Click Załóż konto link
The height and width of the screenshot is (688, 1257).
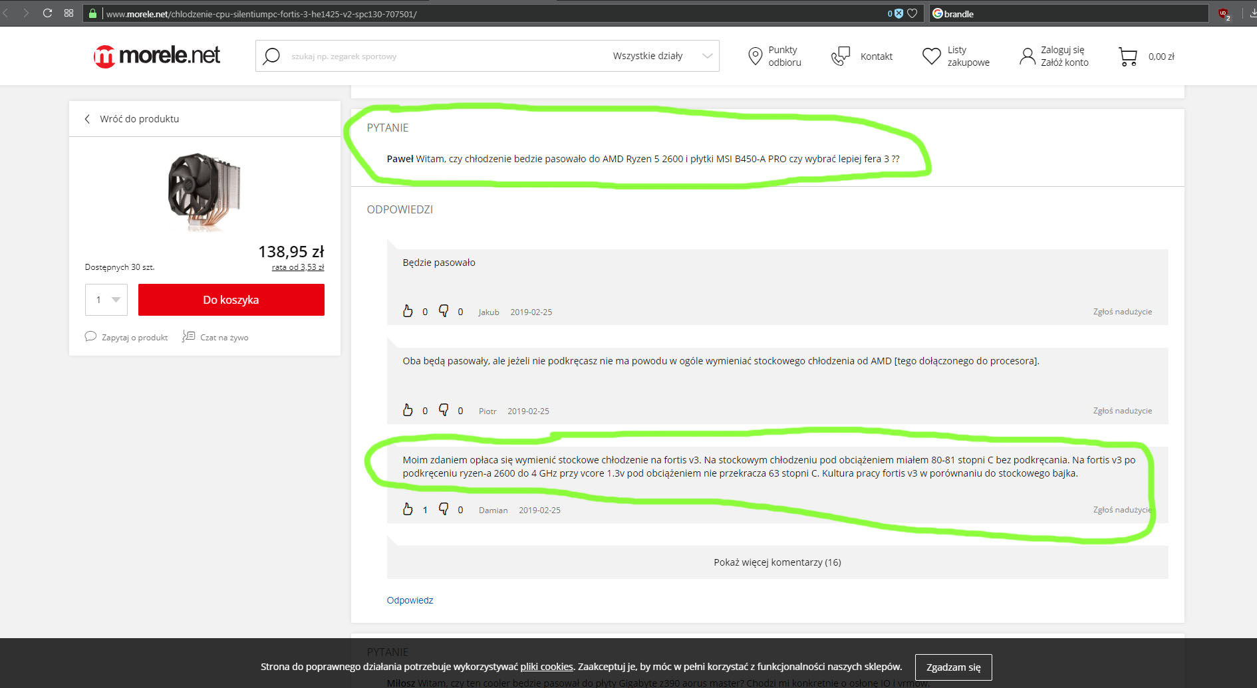pos(1065,62)
